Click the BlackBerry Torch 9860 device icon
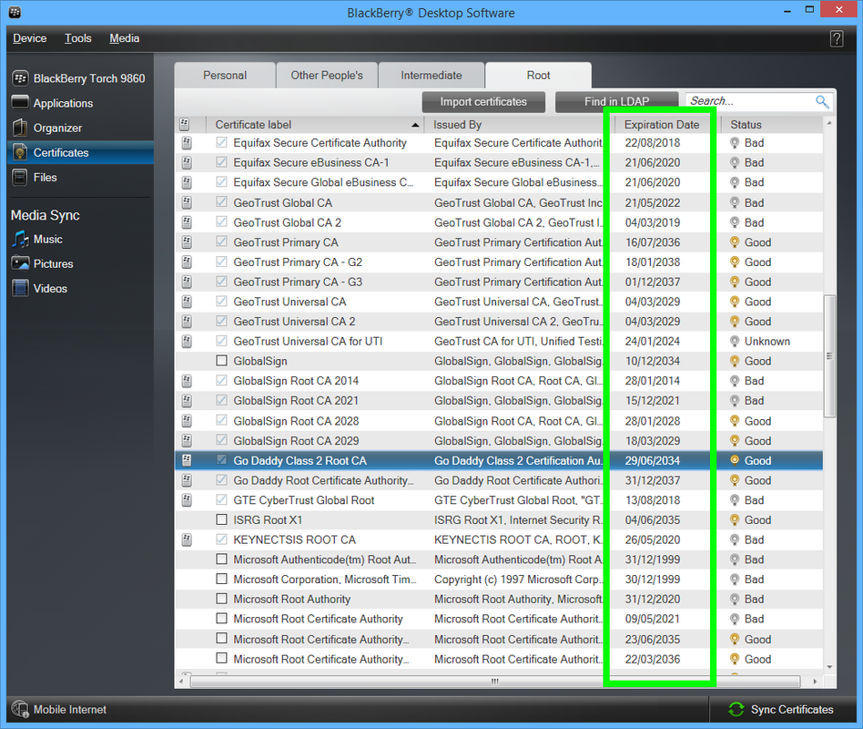863x729 pixels. (x=20, y=78)
